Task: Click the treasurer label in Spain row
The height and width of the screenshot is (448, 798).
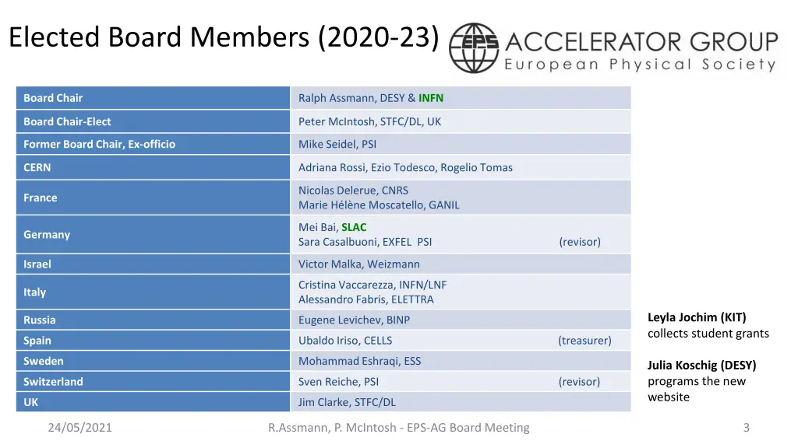Action: pyautogui.click(x=584, y=341)
